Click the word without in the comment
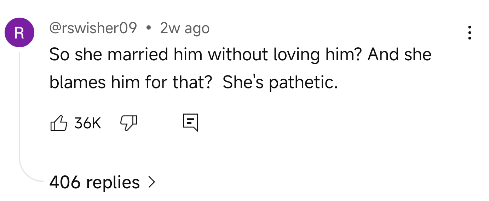489x201 pixels. tap(237, 55)
